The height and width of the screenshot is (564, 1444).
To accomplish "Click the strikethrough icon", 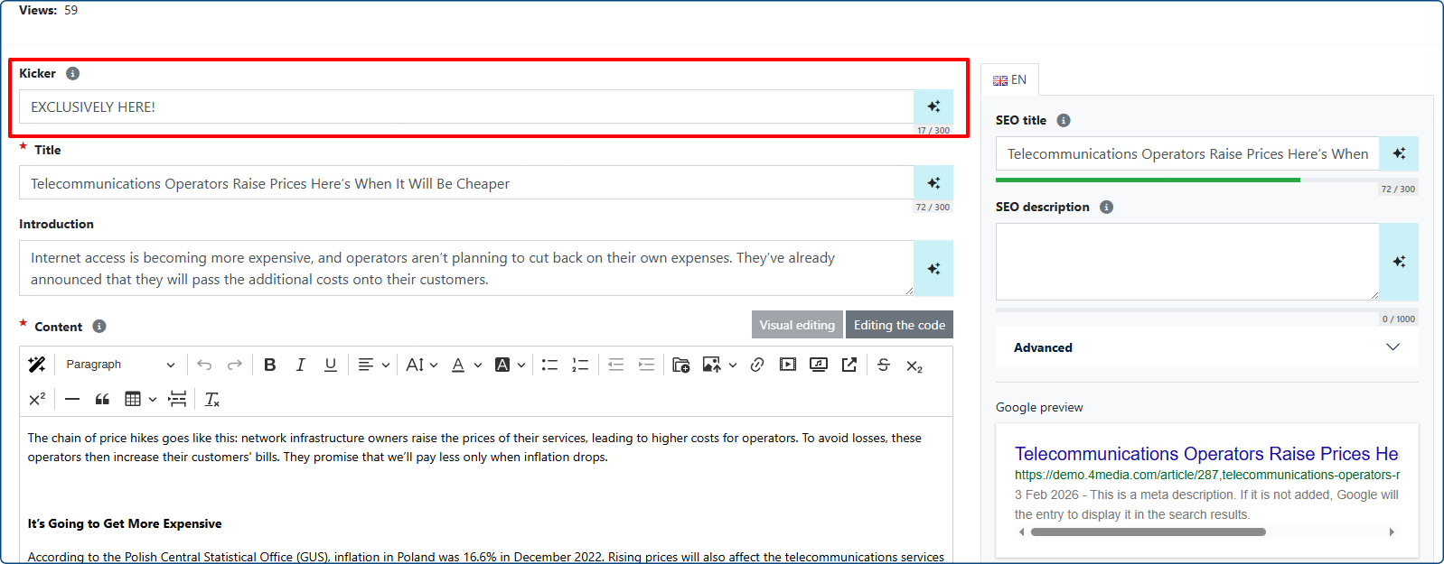I will 884,365.
